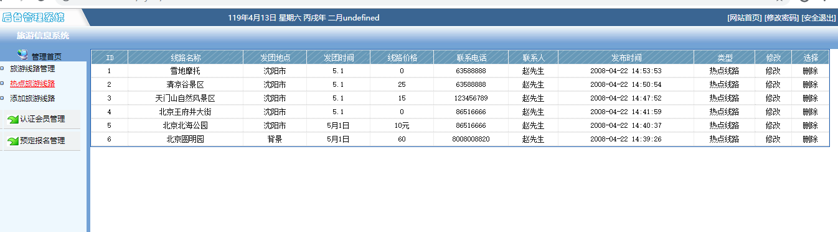
Task: Click timestamp 2008-04-22 14:39:26
Action: click(x=626, y=139)
